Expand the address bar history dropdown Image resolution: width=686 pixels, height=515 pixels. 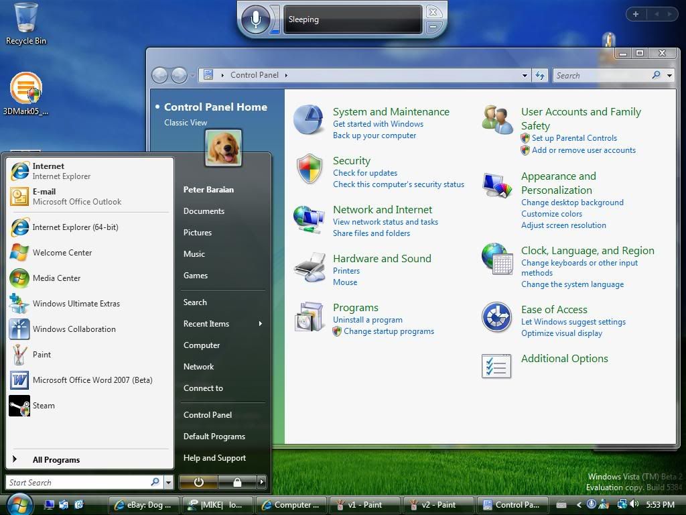[525, 75]
